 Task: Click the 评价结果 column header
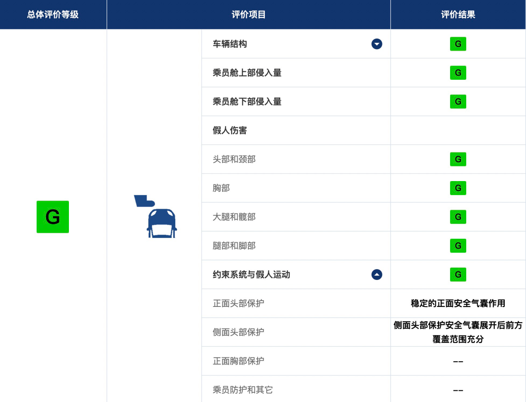[458, 15]
